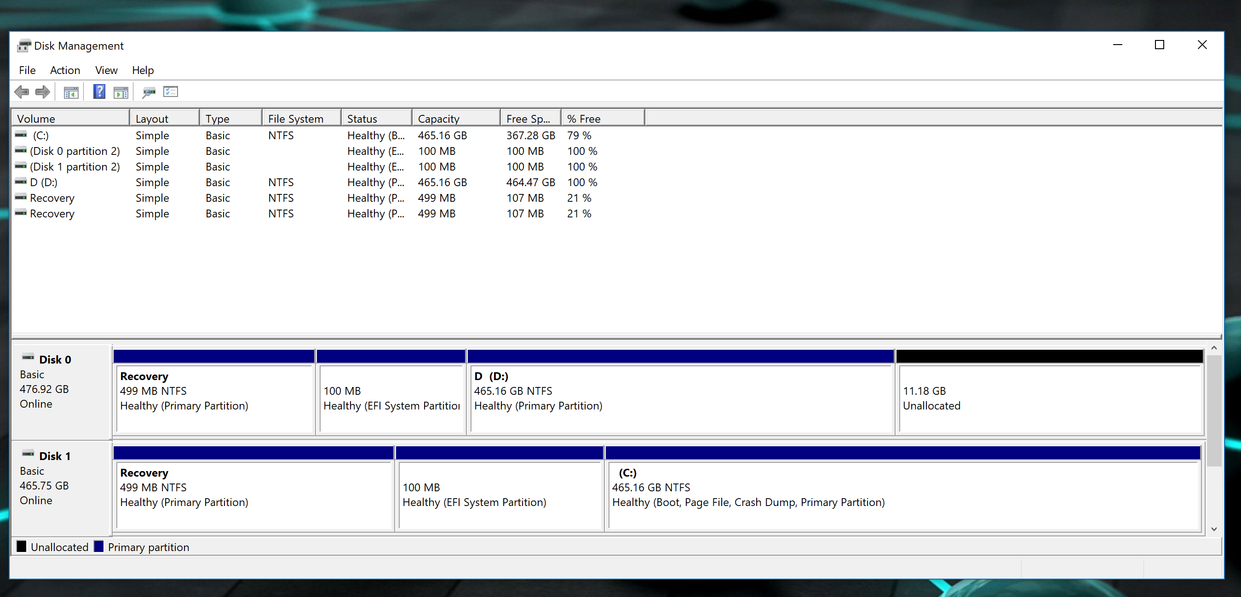
Task: Select the Disk 1 partition 2 drive icon
Action: (x=21, y=166)
